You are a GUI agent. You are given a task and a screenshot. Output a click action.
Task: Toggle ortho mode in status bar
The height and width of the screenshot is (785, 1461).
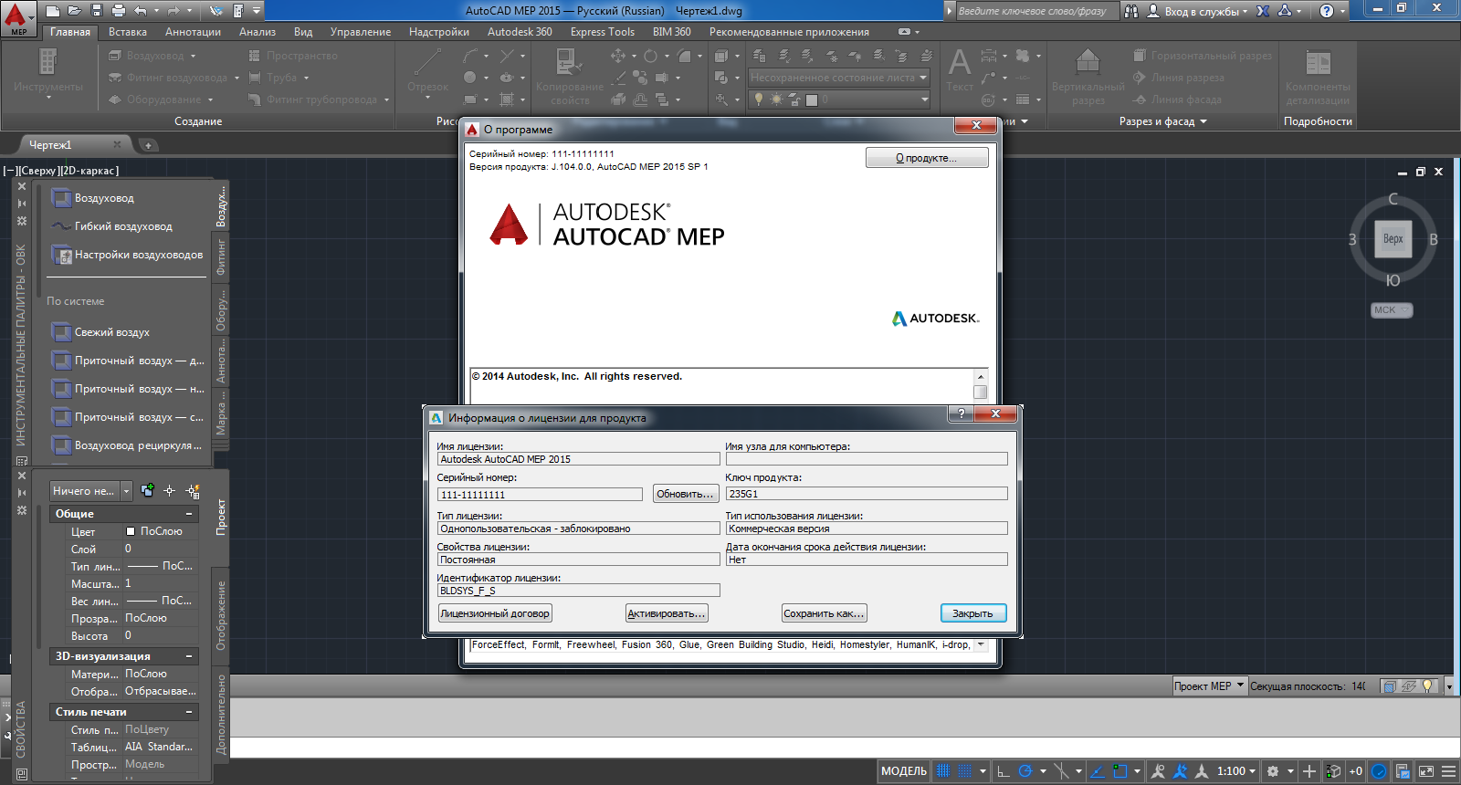pos(1004,771)
